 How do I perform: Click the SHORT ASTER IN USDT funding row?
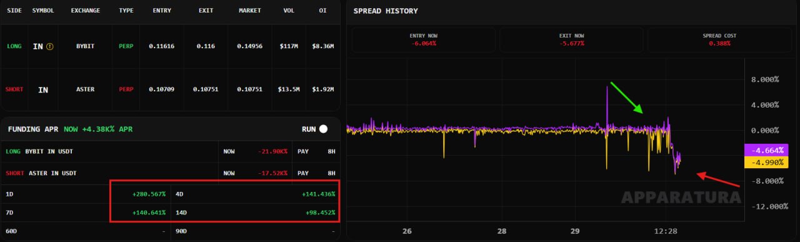tap(170, 173)
